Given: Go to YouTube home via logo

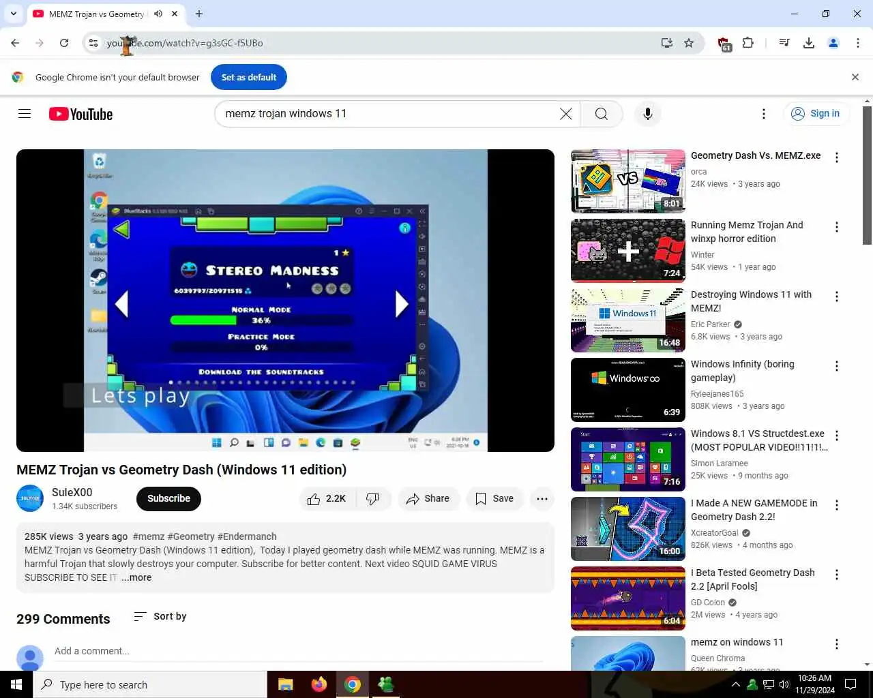Looking at the screenshot, I should [80, 114].
